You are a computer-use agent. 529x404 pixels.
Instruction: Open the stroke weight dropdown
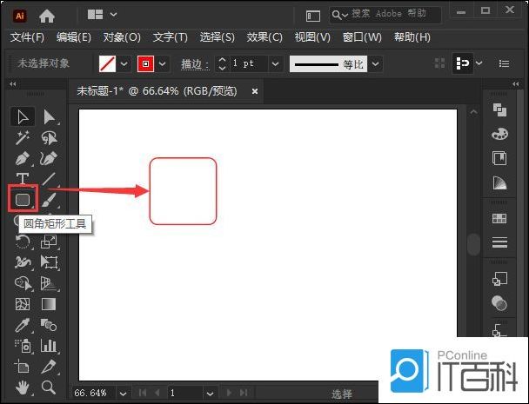tap(275, 63)
